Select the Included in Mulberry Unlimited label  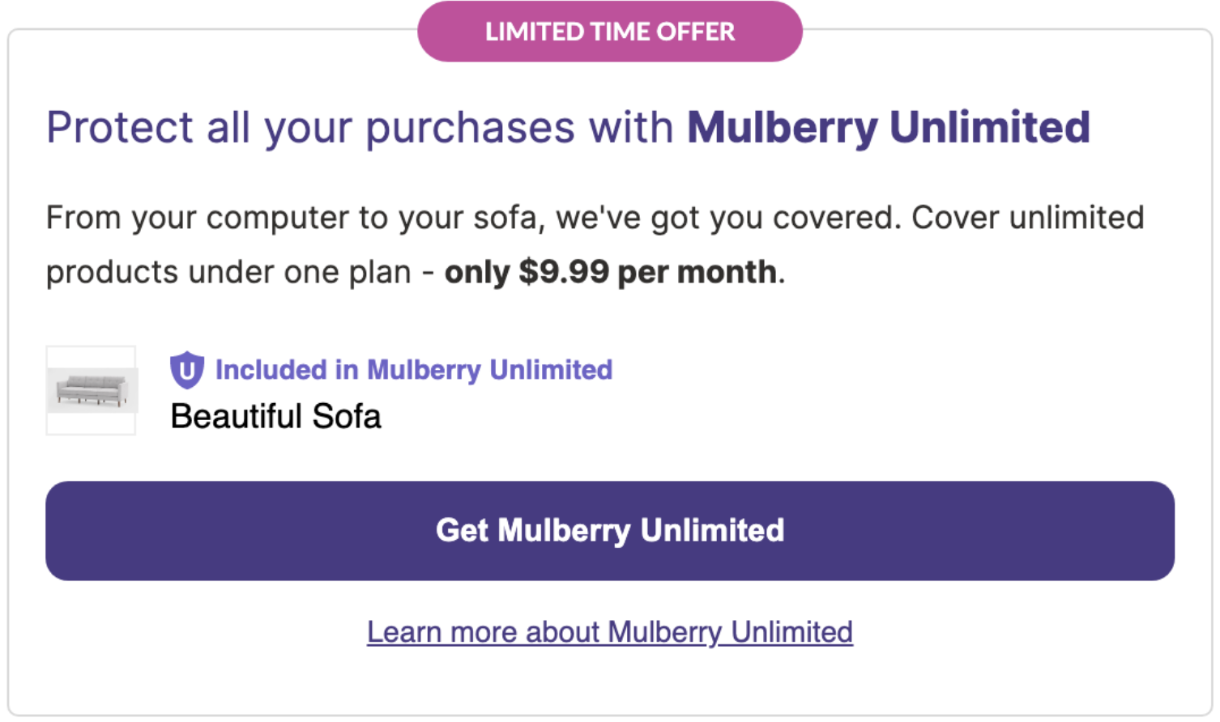coord(414,370)
